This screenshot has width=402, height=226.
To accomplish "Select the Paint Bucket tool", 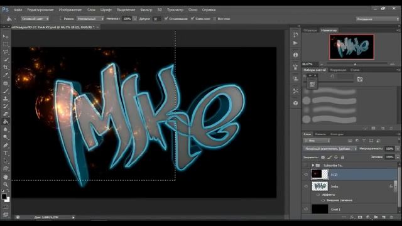I will 6,122.
